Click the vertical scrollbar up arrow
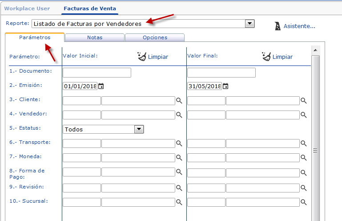 (315, 49)
